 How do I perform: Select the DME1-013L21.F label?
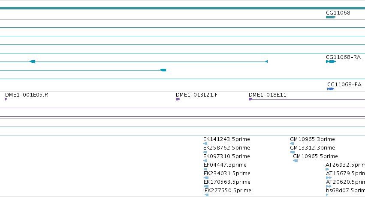(196, 95)
